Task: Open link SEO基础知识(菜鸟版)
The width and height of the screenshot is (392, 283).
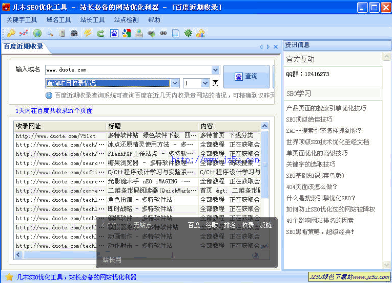Action: (315, 175)
